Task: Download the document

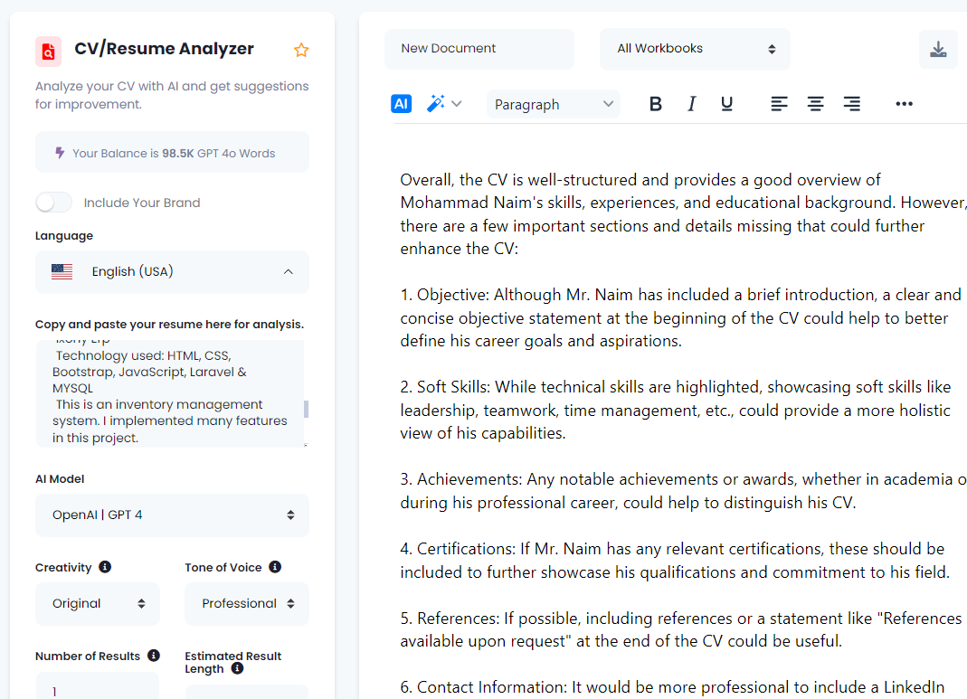Action: 938,49
